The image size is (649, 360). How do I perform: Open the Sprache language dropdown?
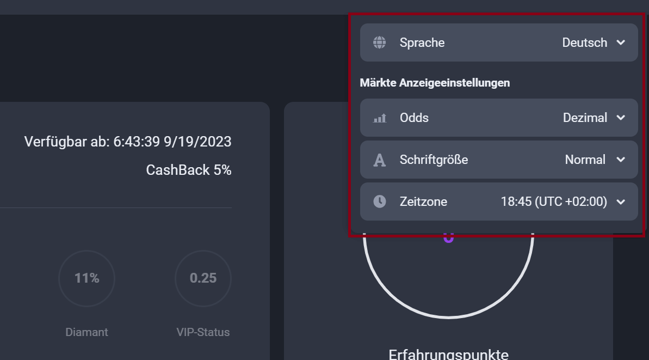coord(621,42)
